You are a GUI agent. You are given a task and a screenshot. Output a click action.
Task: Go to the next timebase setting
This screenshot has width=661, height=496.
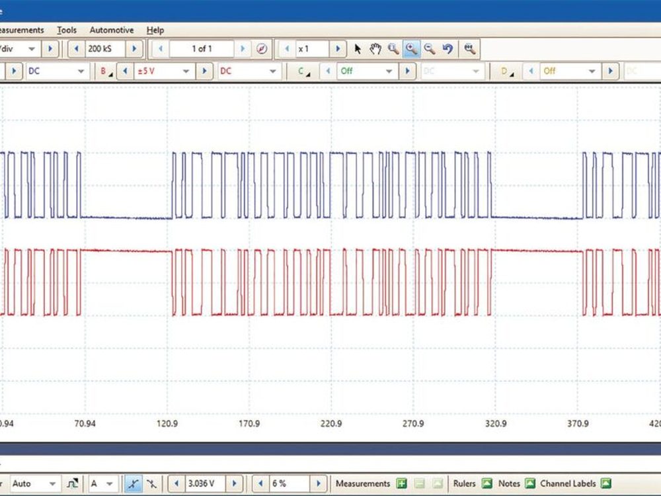(x=50, y=49)
